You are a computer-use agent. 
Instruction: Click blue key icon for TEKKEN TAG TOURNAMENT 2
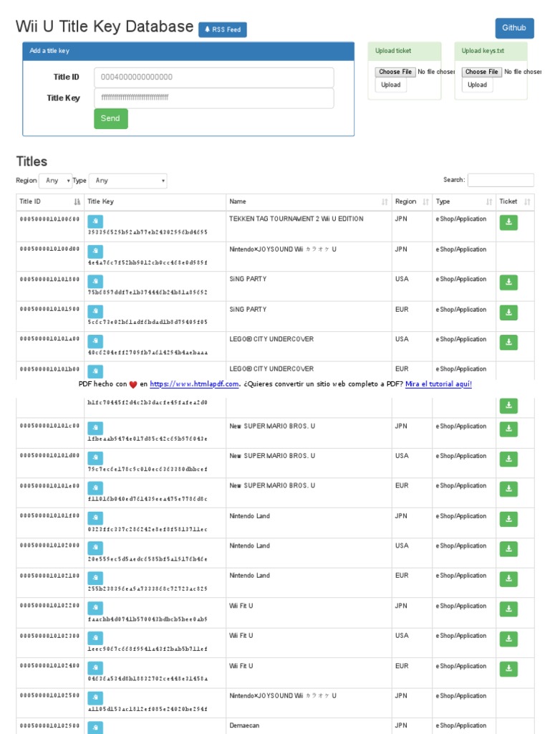click(x=95, y=221)
